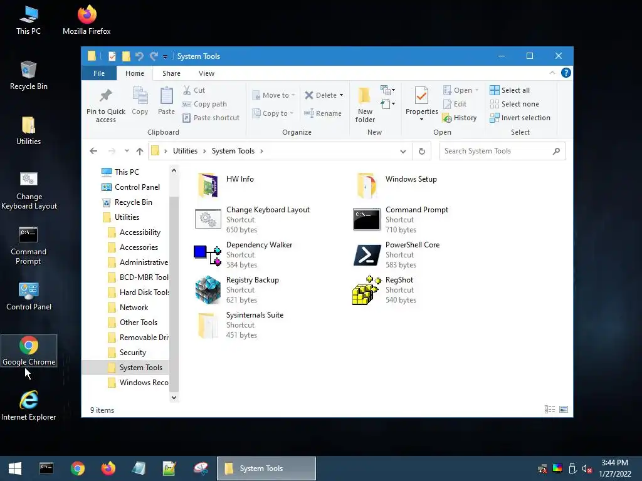Click the Edit command in Open group
The image size is (642, 481).
pyautogui.click(x=455, y=104)
